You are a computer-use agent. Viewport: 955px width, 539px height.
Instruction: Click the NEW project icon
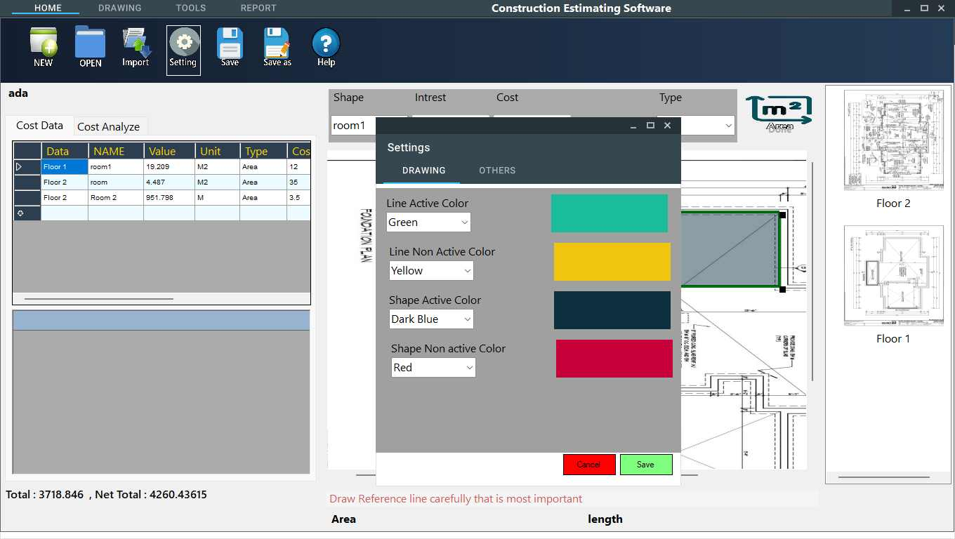[x=44, y=48]
